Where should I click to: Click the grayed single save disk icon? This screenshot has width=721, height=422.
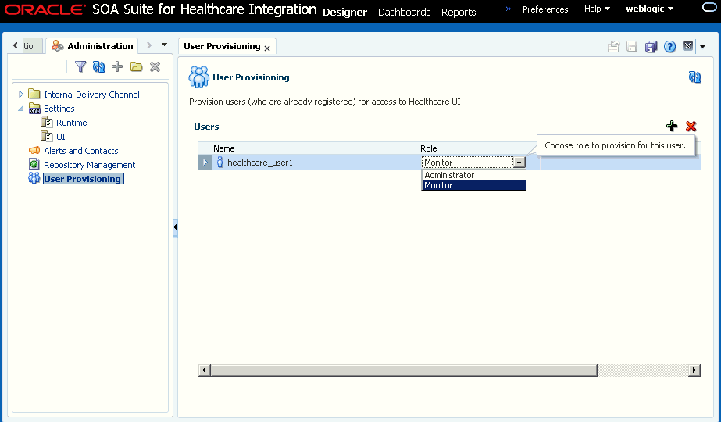pos(632,46)
